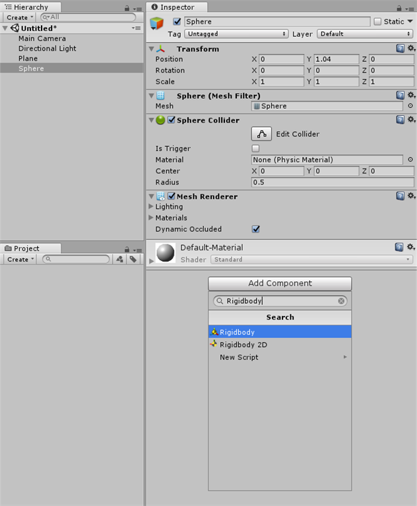Click the Hierarchy search field
This screenshot has height=506, width=417.
pyautogui.click(x=88, y=17)
